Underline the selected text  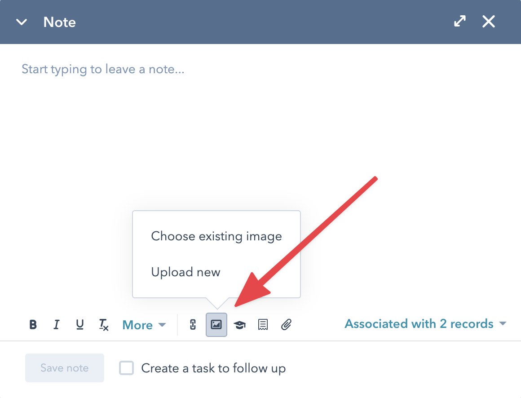click(x=80, y=324)
